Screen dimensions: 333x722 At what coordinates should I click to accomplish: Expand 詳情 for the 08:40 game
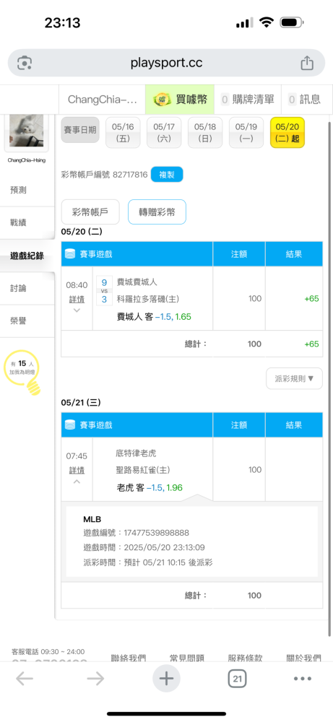[x=77, y=300]
